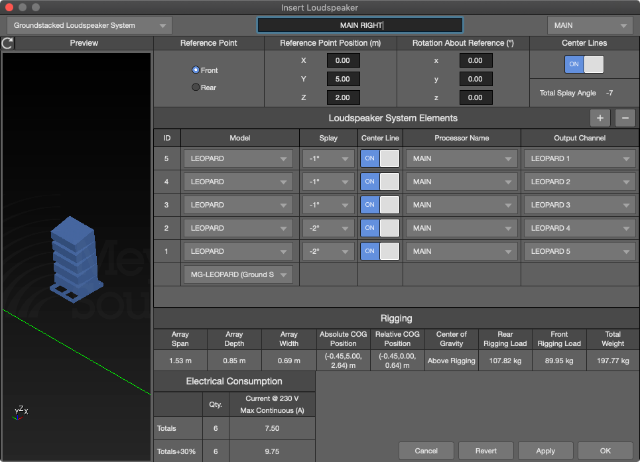Click the Array Width value 0.69 m
The height and width of the screenshot is (462, 640).
click(x=288, y=361)
